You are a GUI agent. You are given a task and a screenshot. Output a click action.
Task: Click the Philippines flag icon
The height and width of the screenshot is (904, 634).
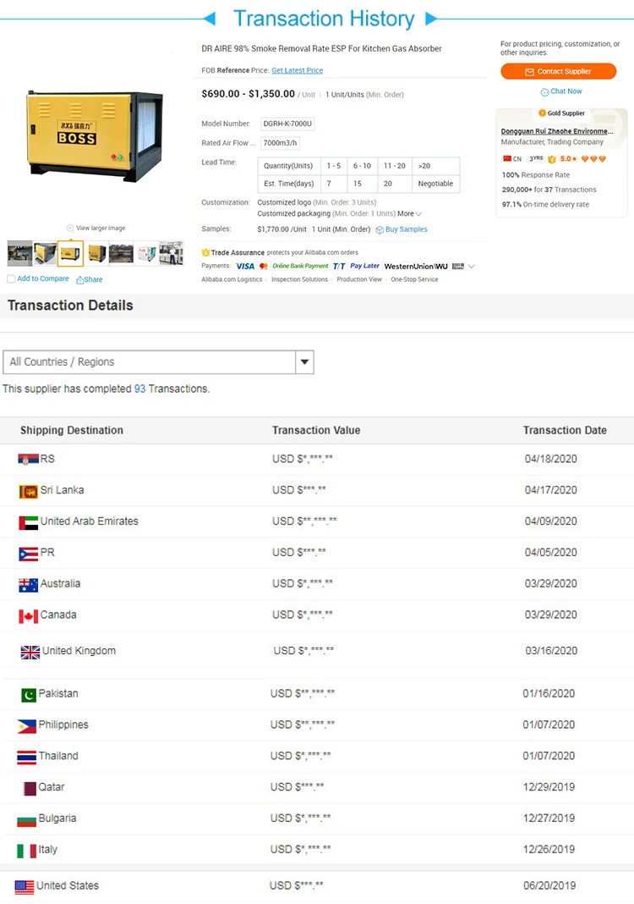tap(27, 726)
